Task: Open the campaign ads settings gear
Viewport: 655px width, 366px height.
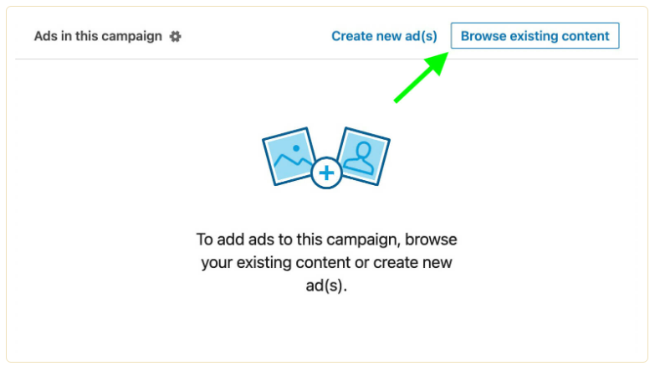Action: [175, 37]
